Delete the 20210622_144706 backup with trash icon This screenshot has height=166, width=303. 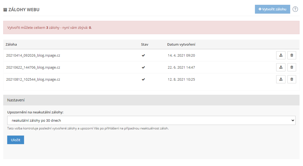point(292,67)
